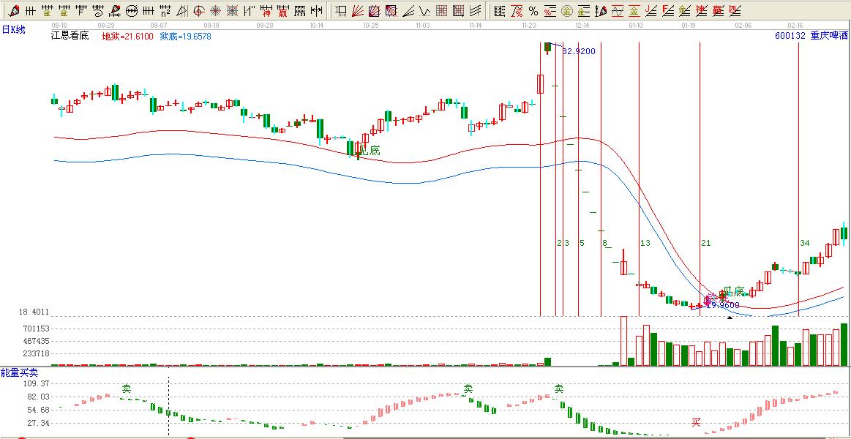Choose the red starburst wheel tool
Image resolution: width=851 pixels, height=439 pixels.
pyautogui.click(x=216, y=10)
